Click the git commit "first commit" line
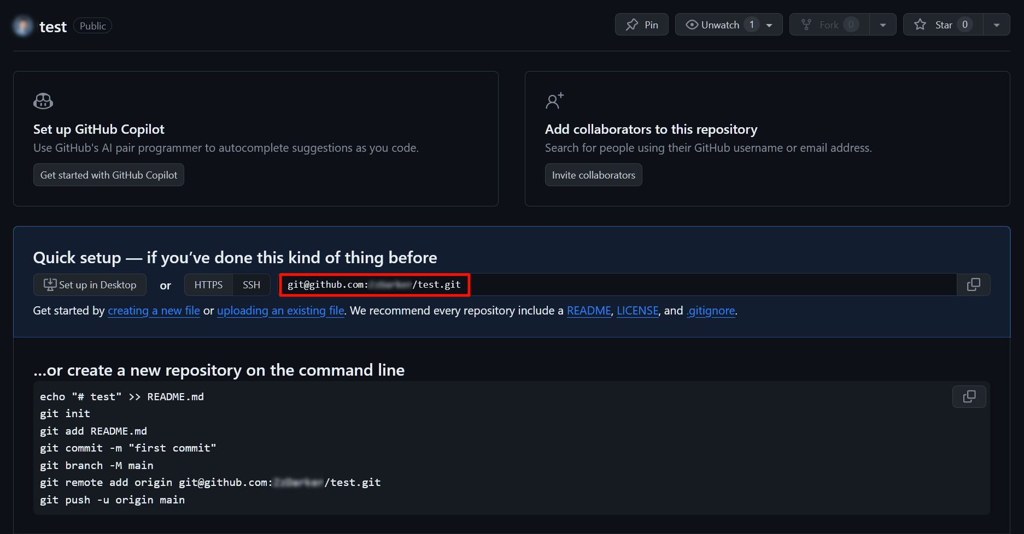The image size is (1024, 534). click(x=128, y=448)
